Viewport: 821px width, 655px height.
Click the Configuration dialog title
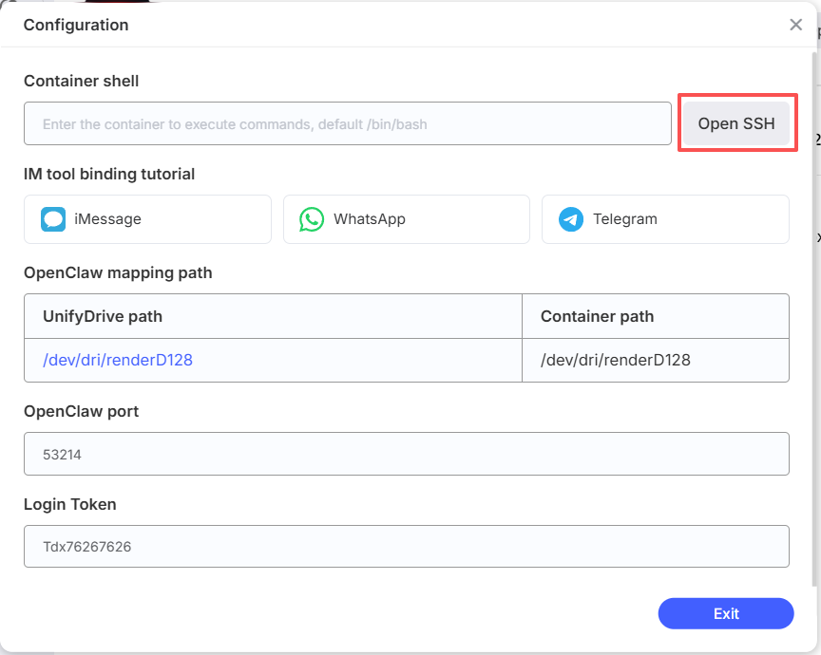pyautogui.click(x=76, y=25)
